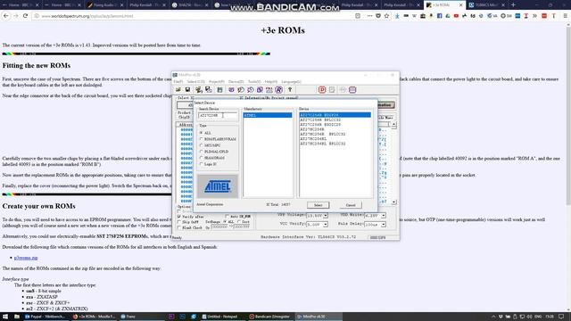Switch to the '+3e ROMs' browser tab

pos(444,4)
